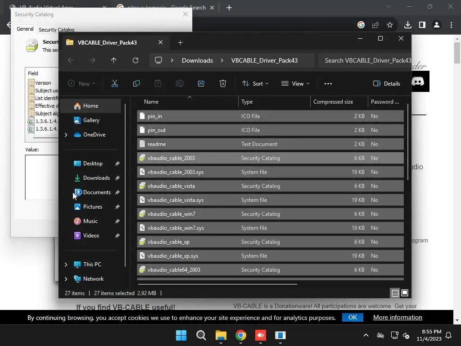
Task: Click Downloads breadcrumb in address bar
Action: pos(197,60)
